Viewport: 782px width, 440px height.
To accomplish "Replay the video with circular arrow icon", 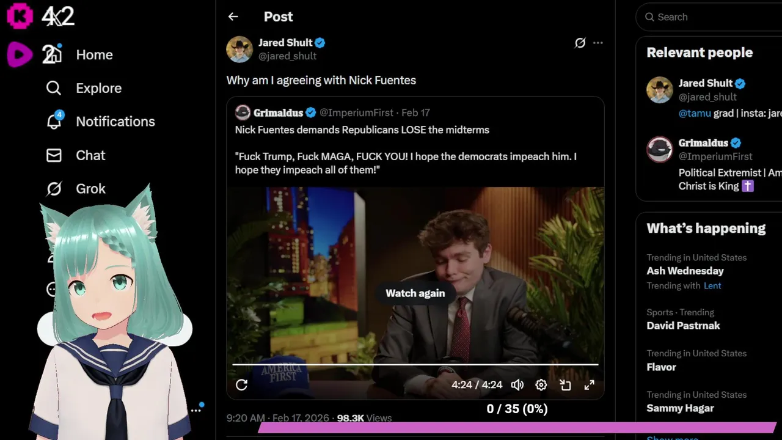I will 241,385.
